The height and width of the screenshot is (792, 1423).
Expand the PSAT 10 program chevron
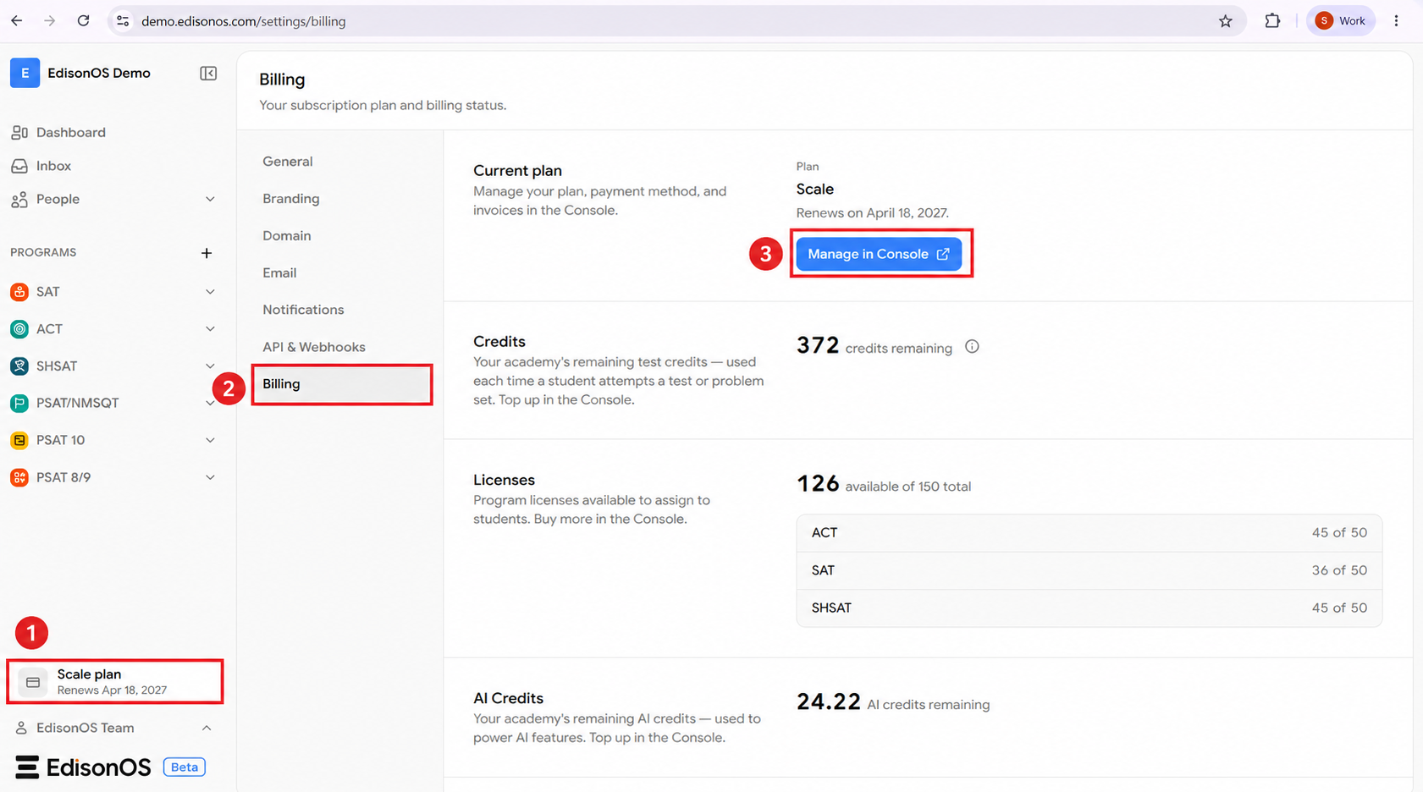point(210,440)
